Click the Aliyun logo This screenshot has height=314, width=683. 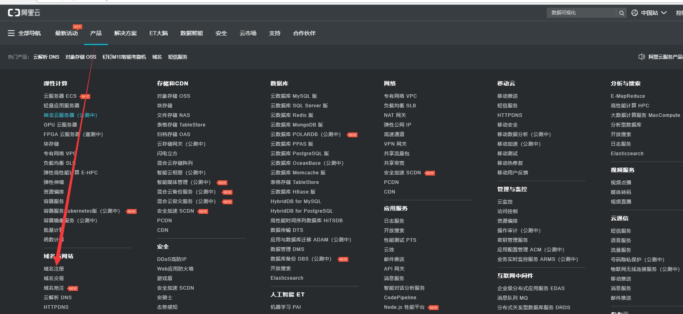24,13
